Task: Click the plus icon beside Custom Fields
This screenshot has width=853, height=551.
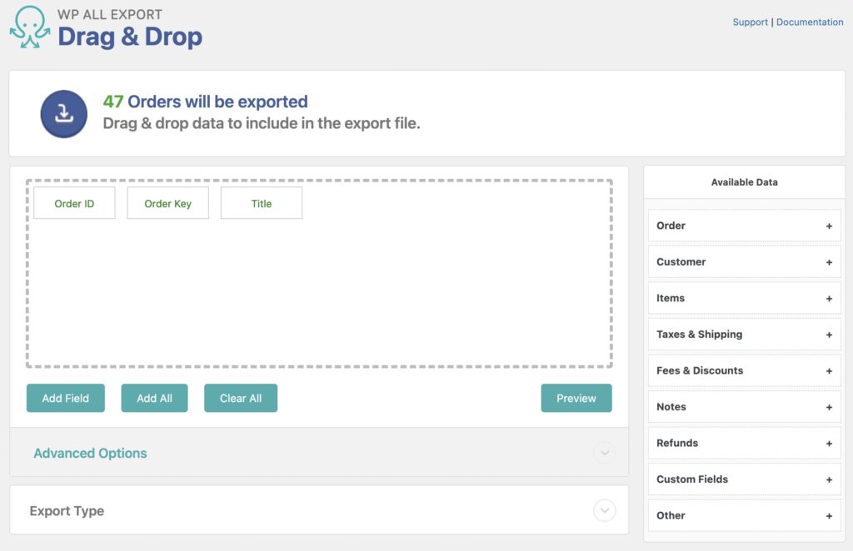Action: click(829, 479)
